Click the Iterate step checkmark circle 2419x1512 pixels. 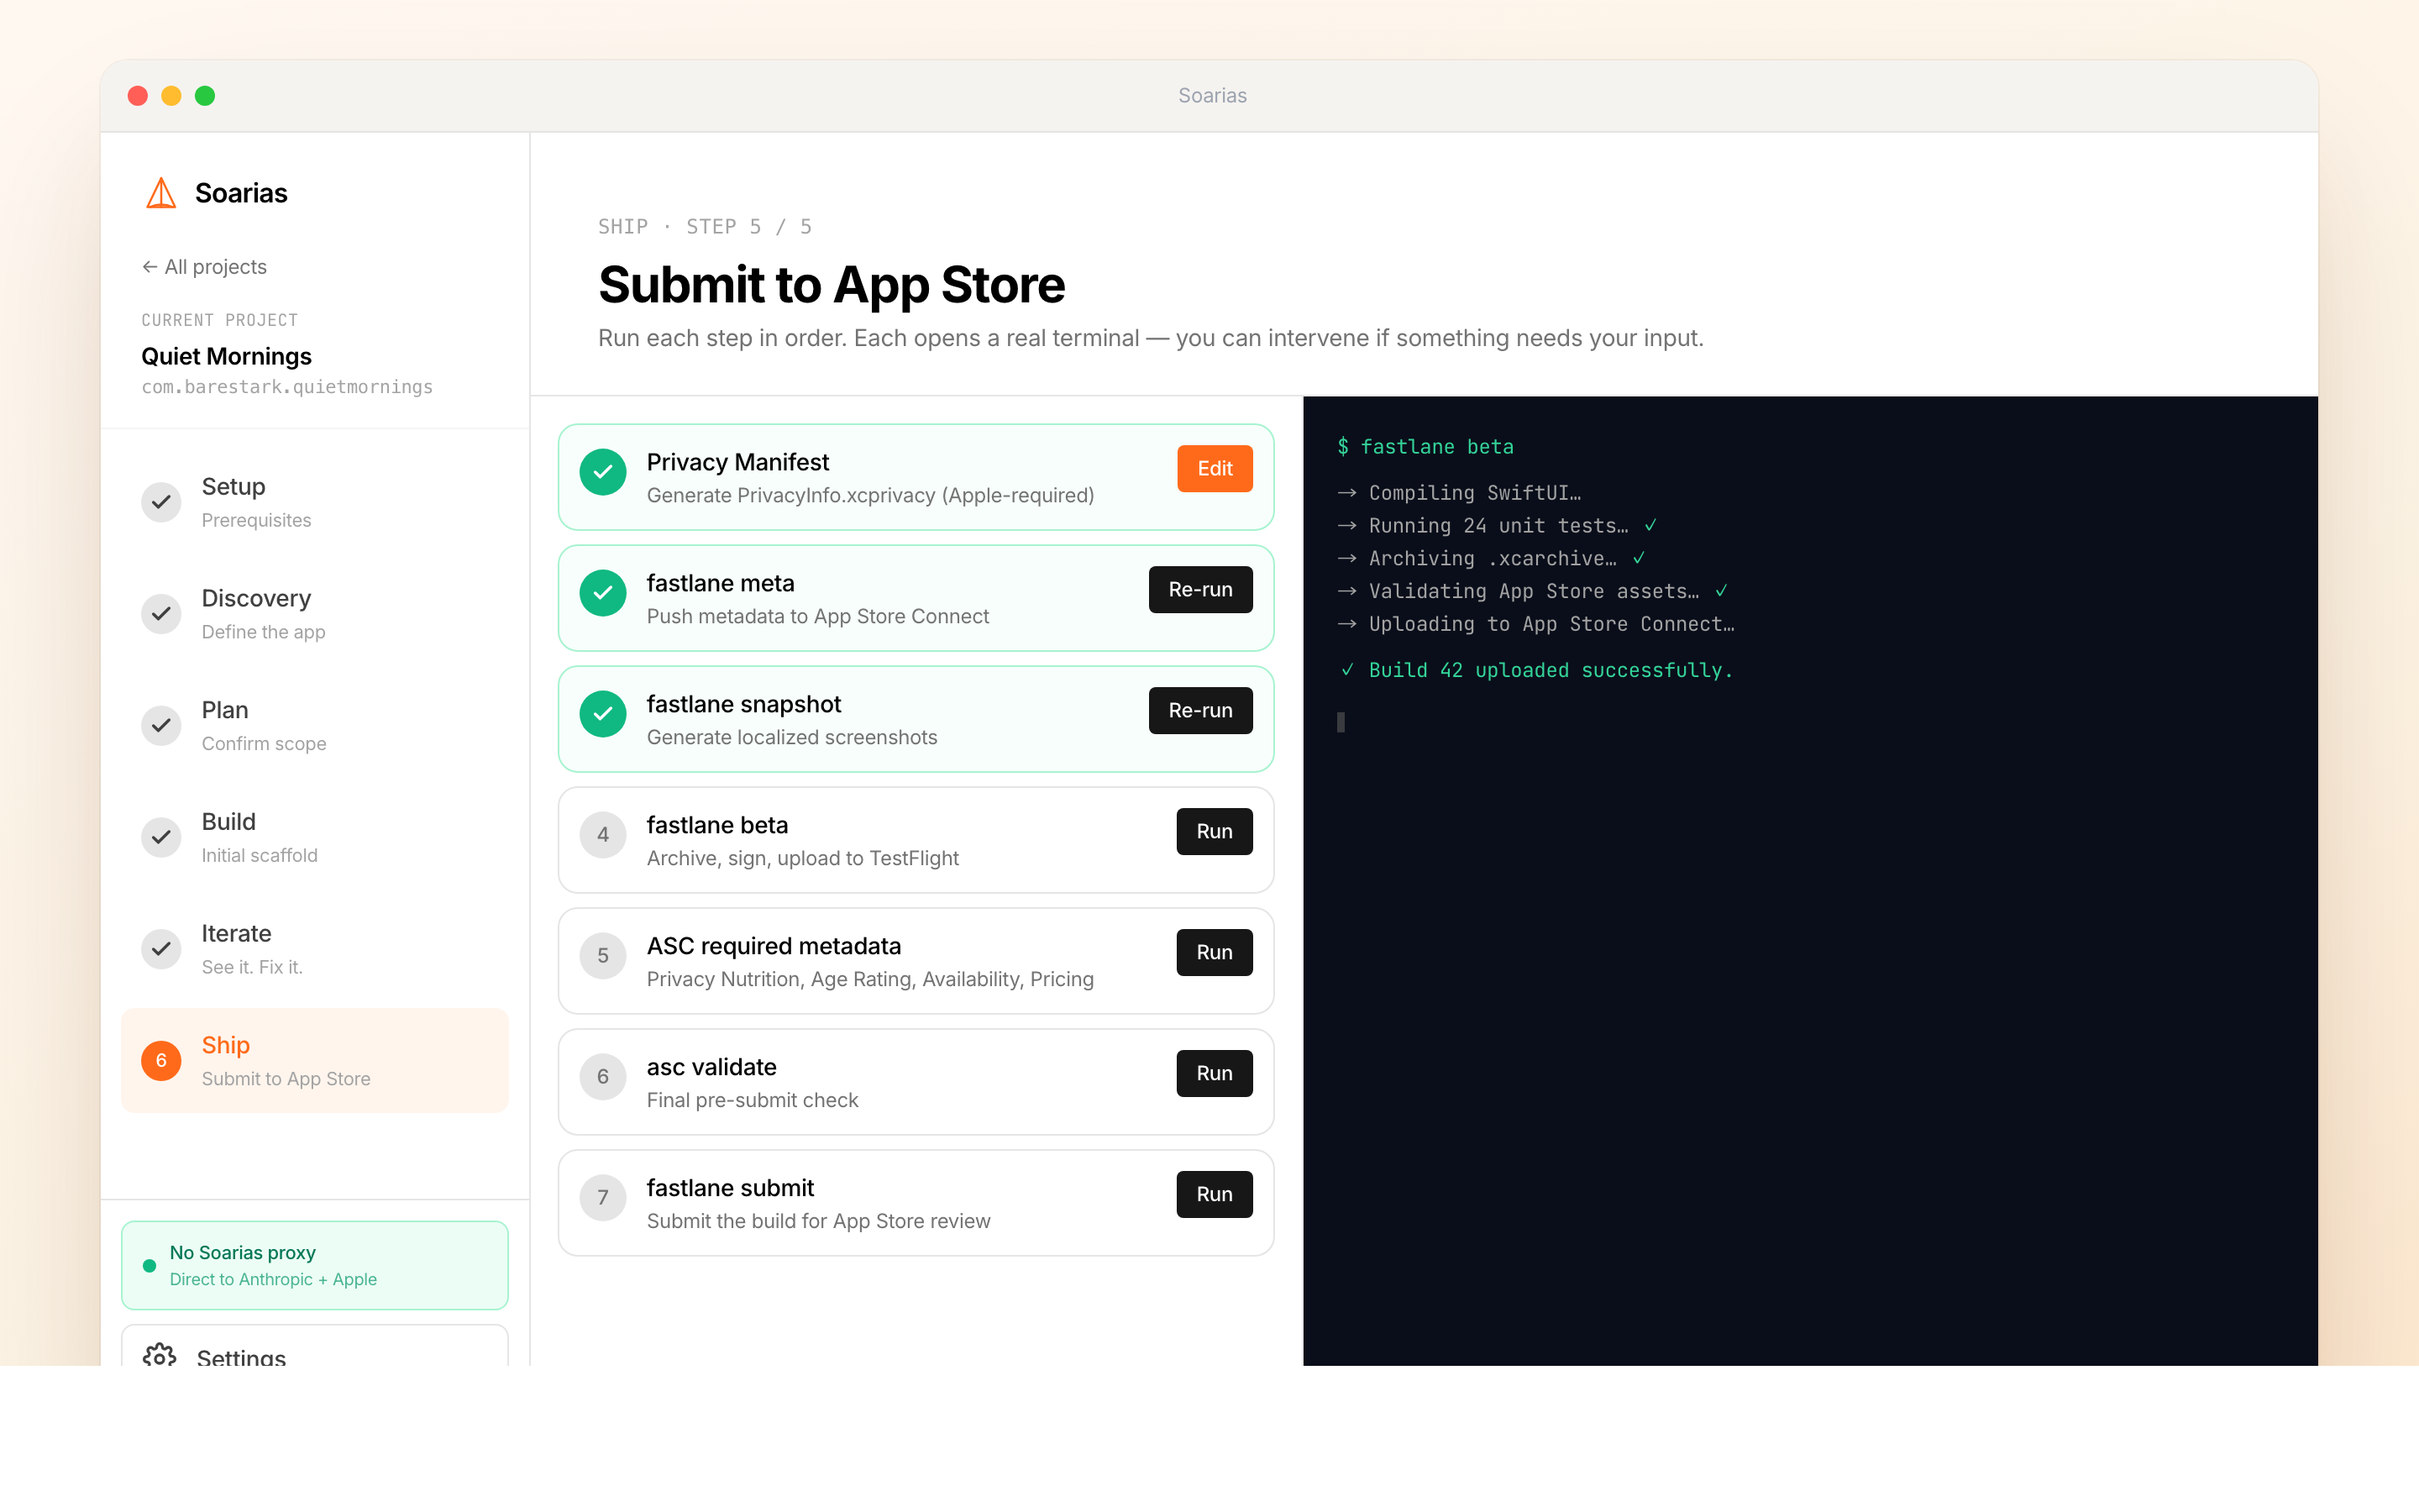(x=161, y=949)
